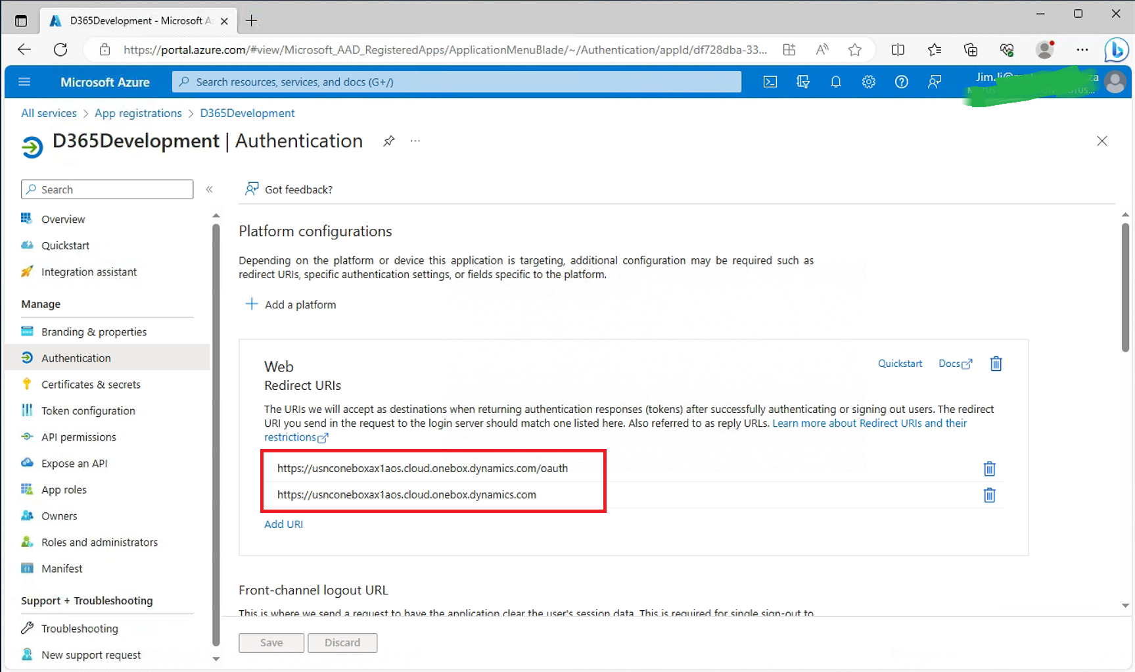Focus the left menu Search box

pyautogui.click(x=107, y=189)
